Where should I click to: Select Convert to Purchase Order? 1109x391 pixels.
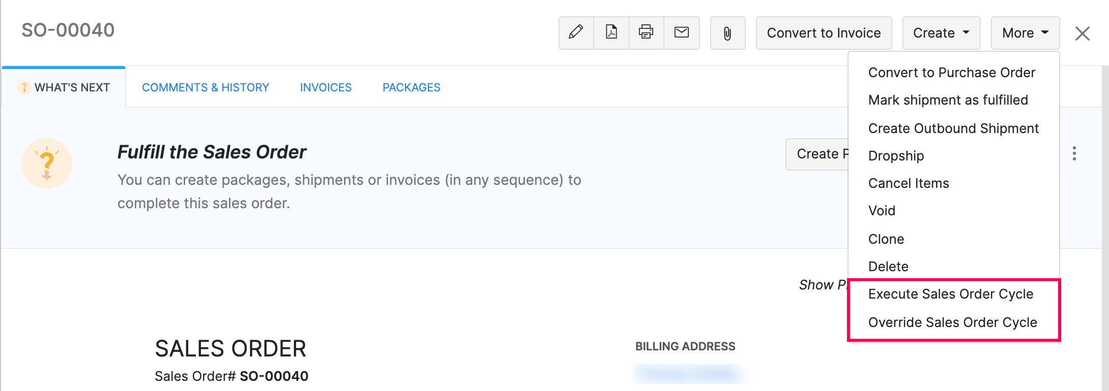(951, 73)
